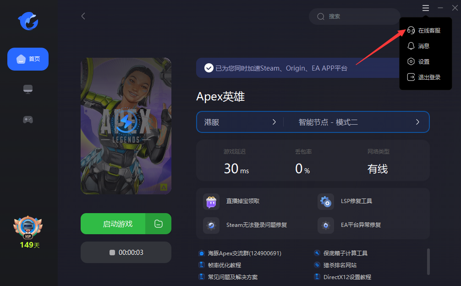Click the gear icon for LSP修复工具

326,202
